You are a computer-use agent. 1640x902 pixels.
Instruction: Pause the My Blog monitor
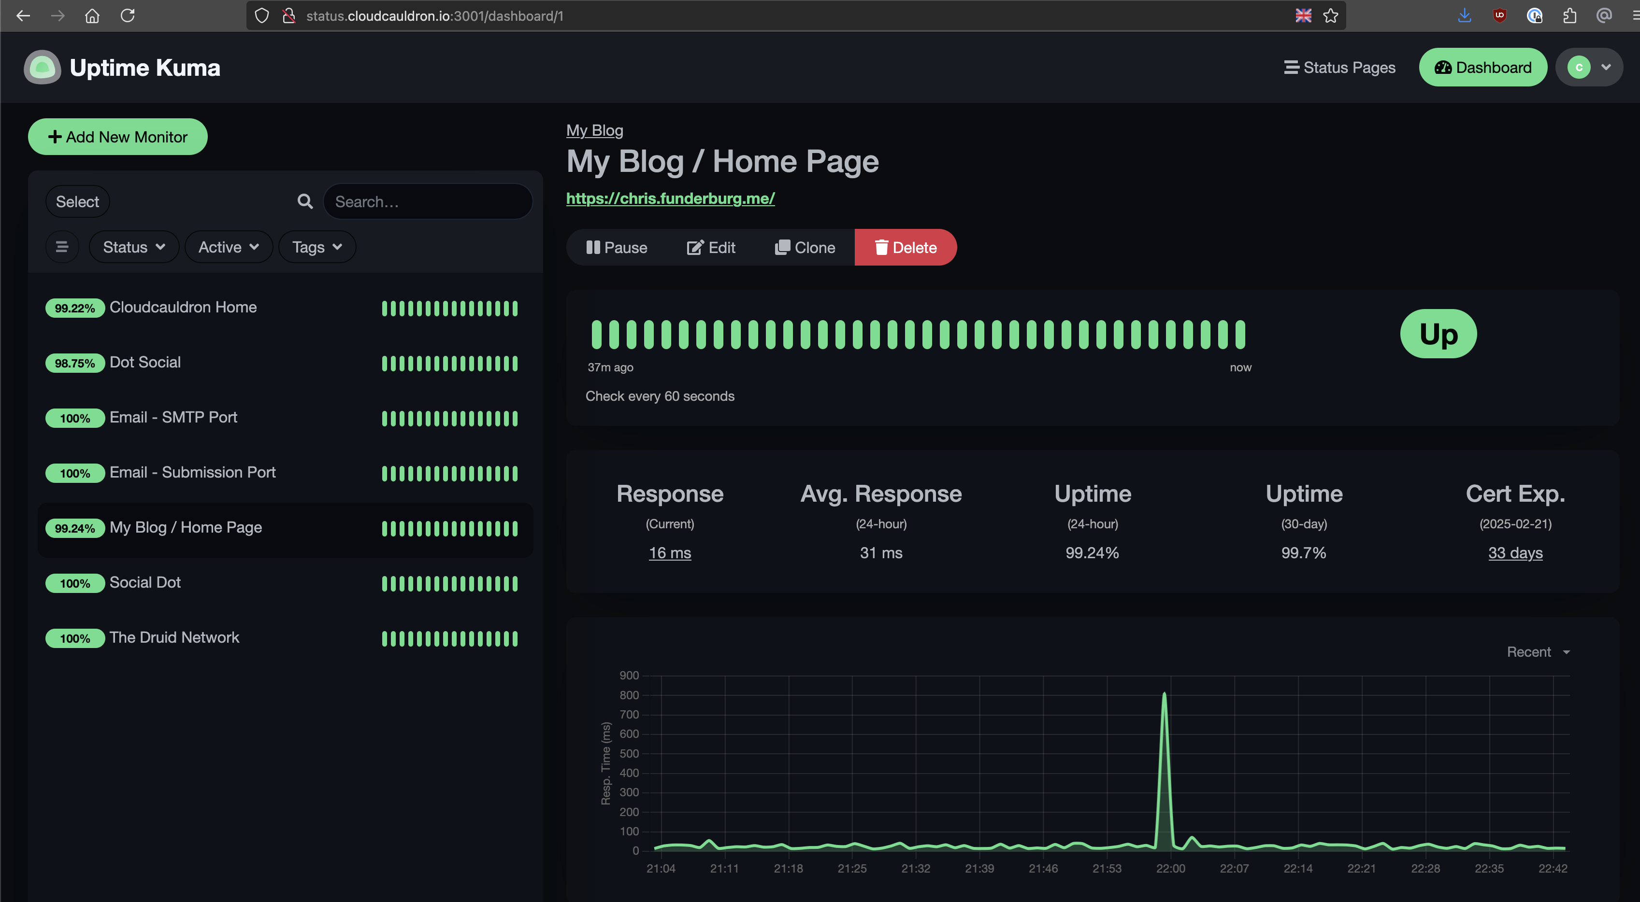pyautogui.click(x=616, y=247)
